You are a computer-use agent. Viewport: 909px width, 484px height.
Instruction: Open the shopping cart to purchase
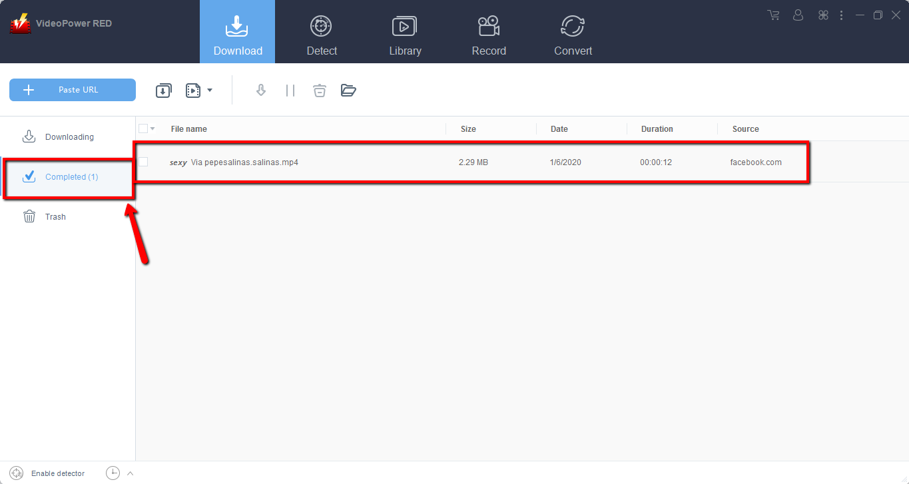(772, 15)
